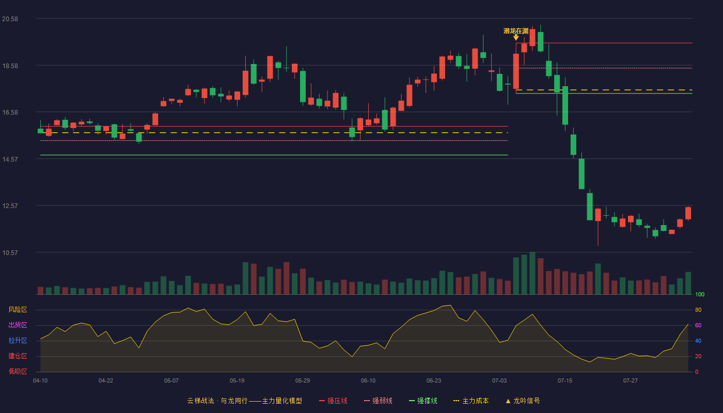Click the 云梯战法 主力量化模型 legend label
The image size is (723, 413).
(244, 401)
